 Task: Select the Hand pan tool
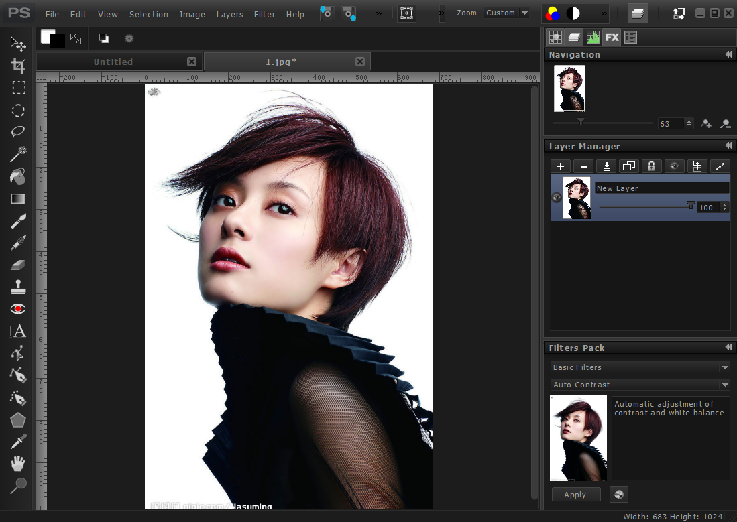18,463
